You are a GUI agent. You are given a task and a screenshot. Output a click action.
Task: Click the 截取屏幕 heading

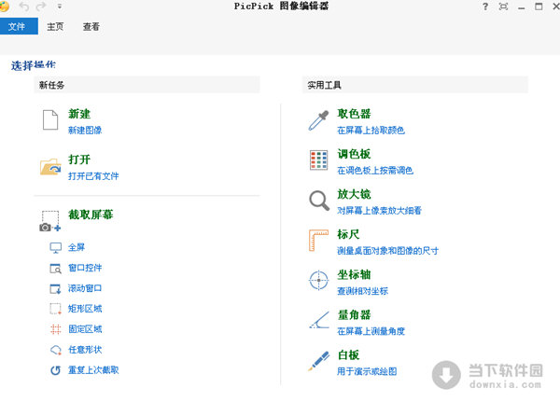91,215
